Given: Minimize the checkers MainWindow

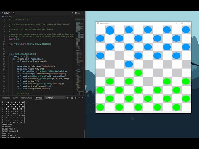Looking at the screenshot, I should [x=176, y=24].
